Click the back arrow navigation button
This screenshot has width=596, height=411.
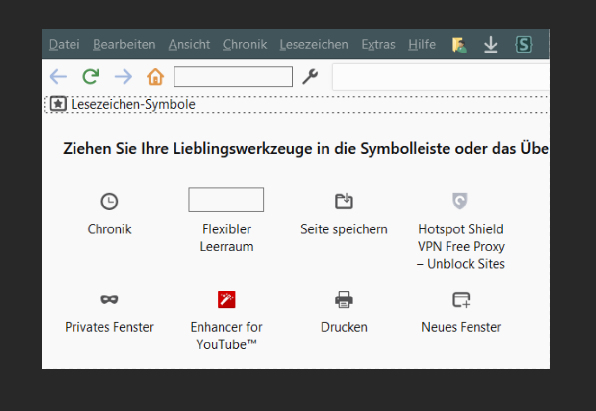click(x=58, y=76)
